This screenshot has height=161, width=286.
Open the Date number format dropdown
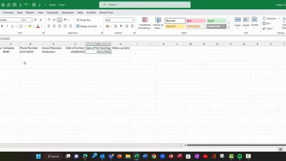pyautogui.click(x=133, y=20)
